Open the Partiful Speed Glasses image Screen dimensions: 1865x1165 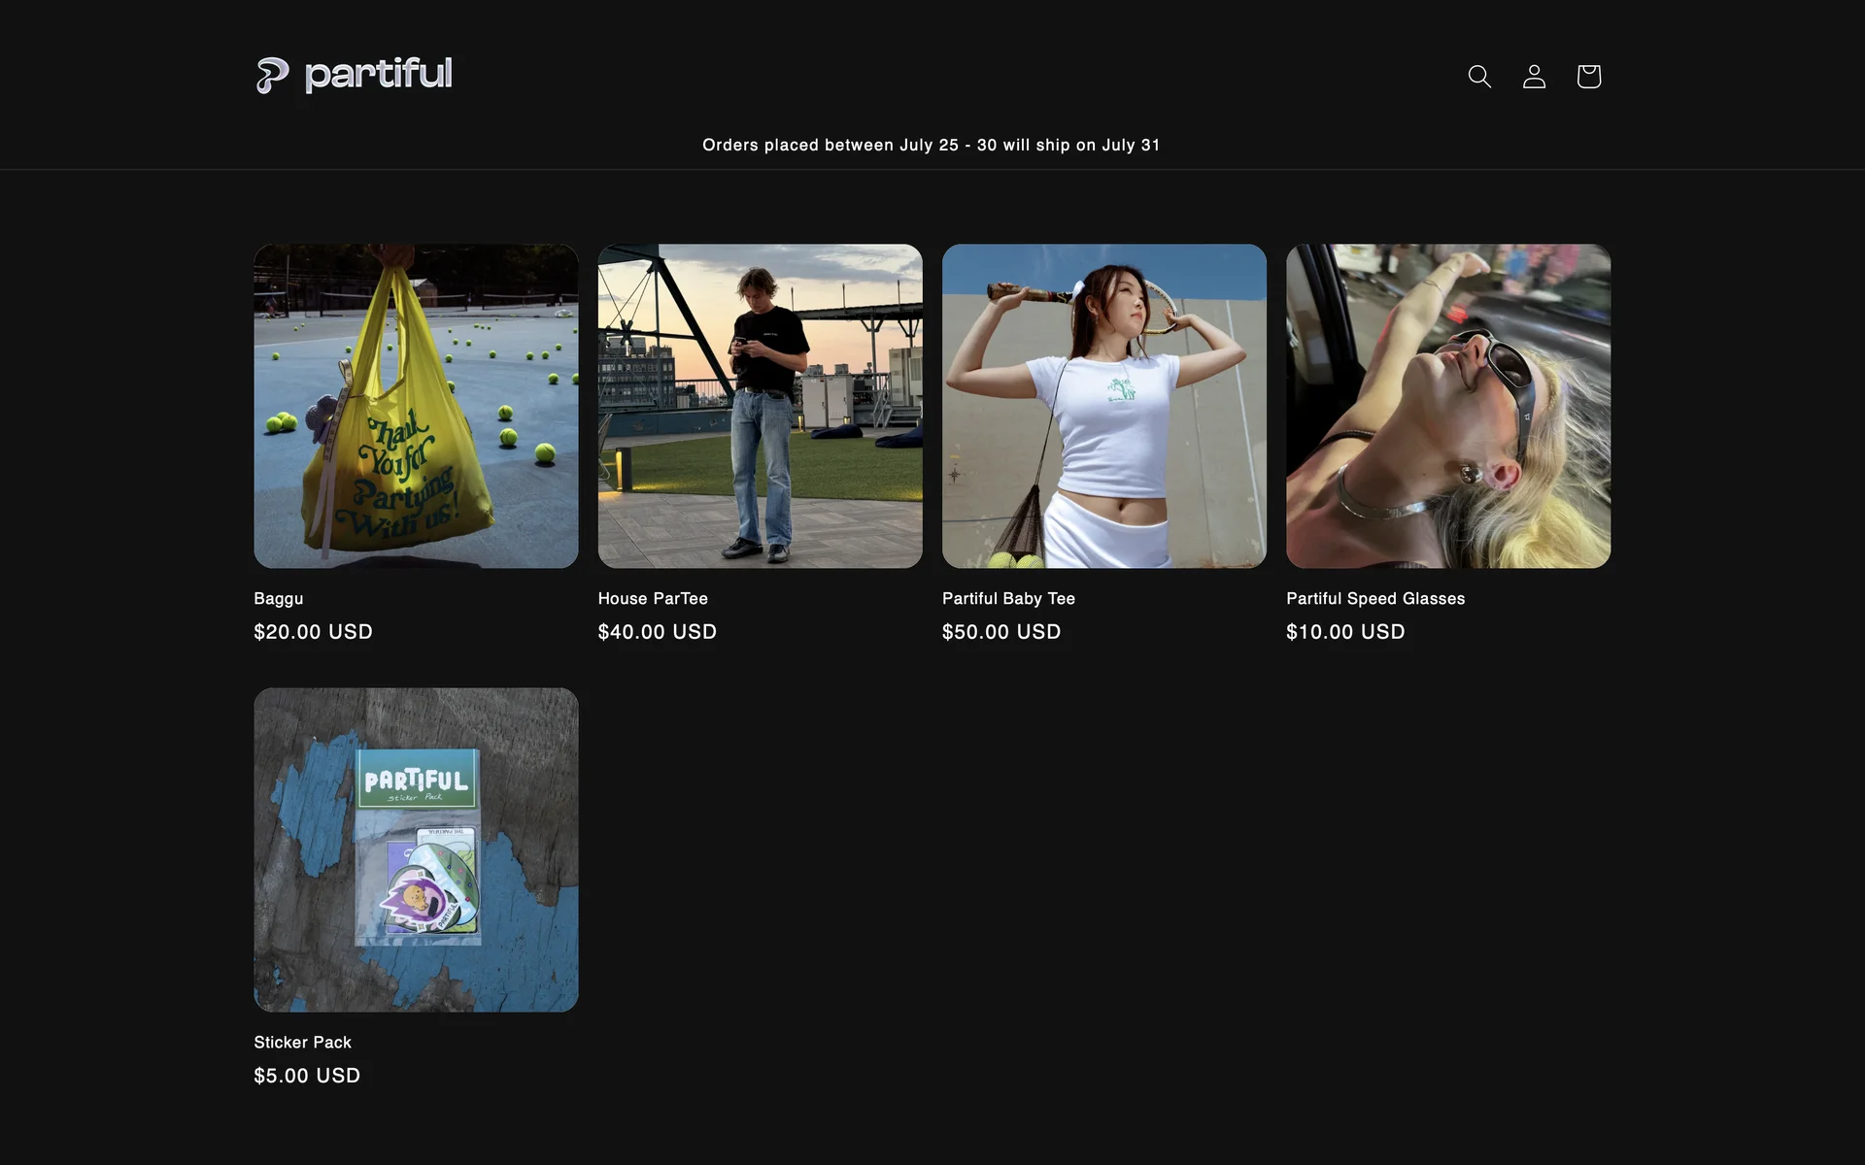click(1447, 406)
